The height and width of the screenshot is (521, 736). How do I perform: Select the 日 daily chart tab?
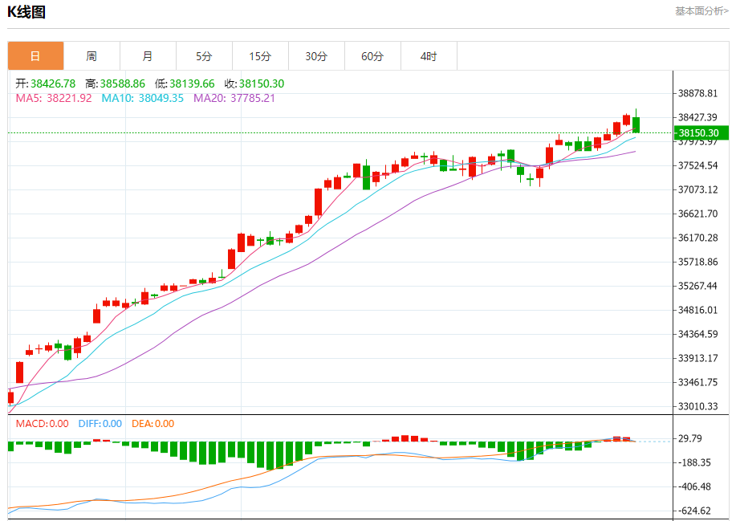[x=35, y=56]
